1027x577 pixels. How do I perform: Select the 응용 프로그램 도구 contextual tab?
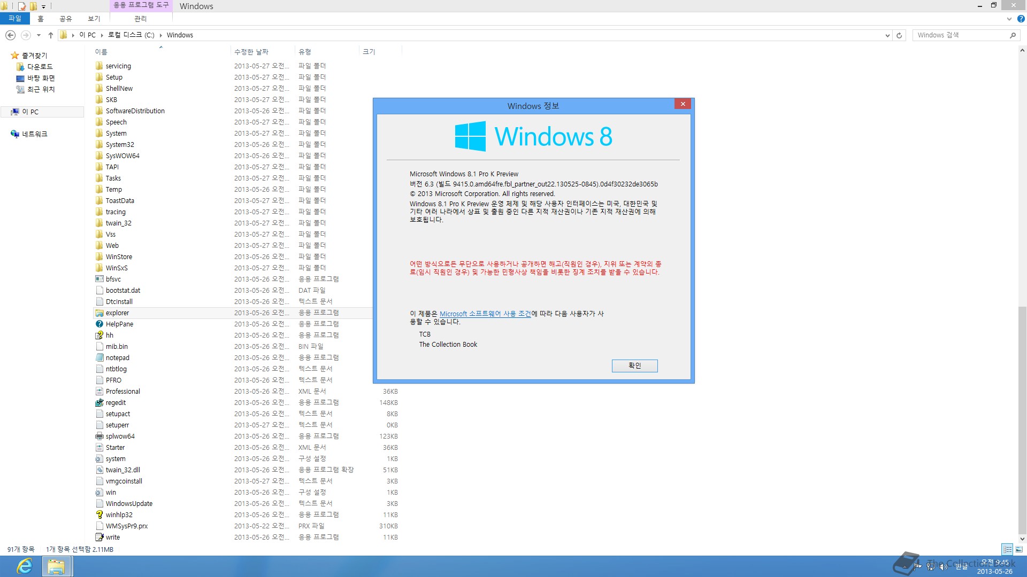coord(141,5)
